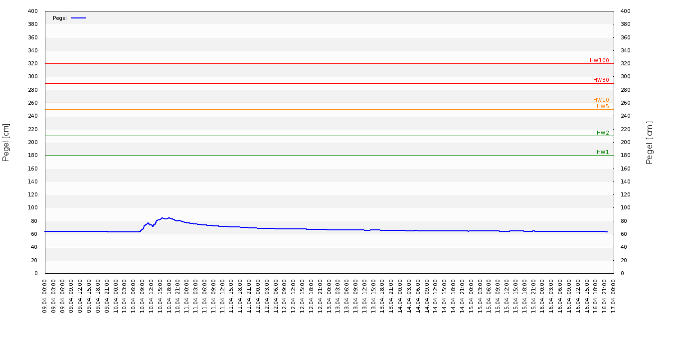This screenshot has width=673, height=349.
Task: Select the 11.04. 00:00 time axis label
Action: 187,296
